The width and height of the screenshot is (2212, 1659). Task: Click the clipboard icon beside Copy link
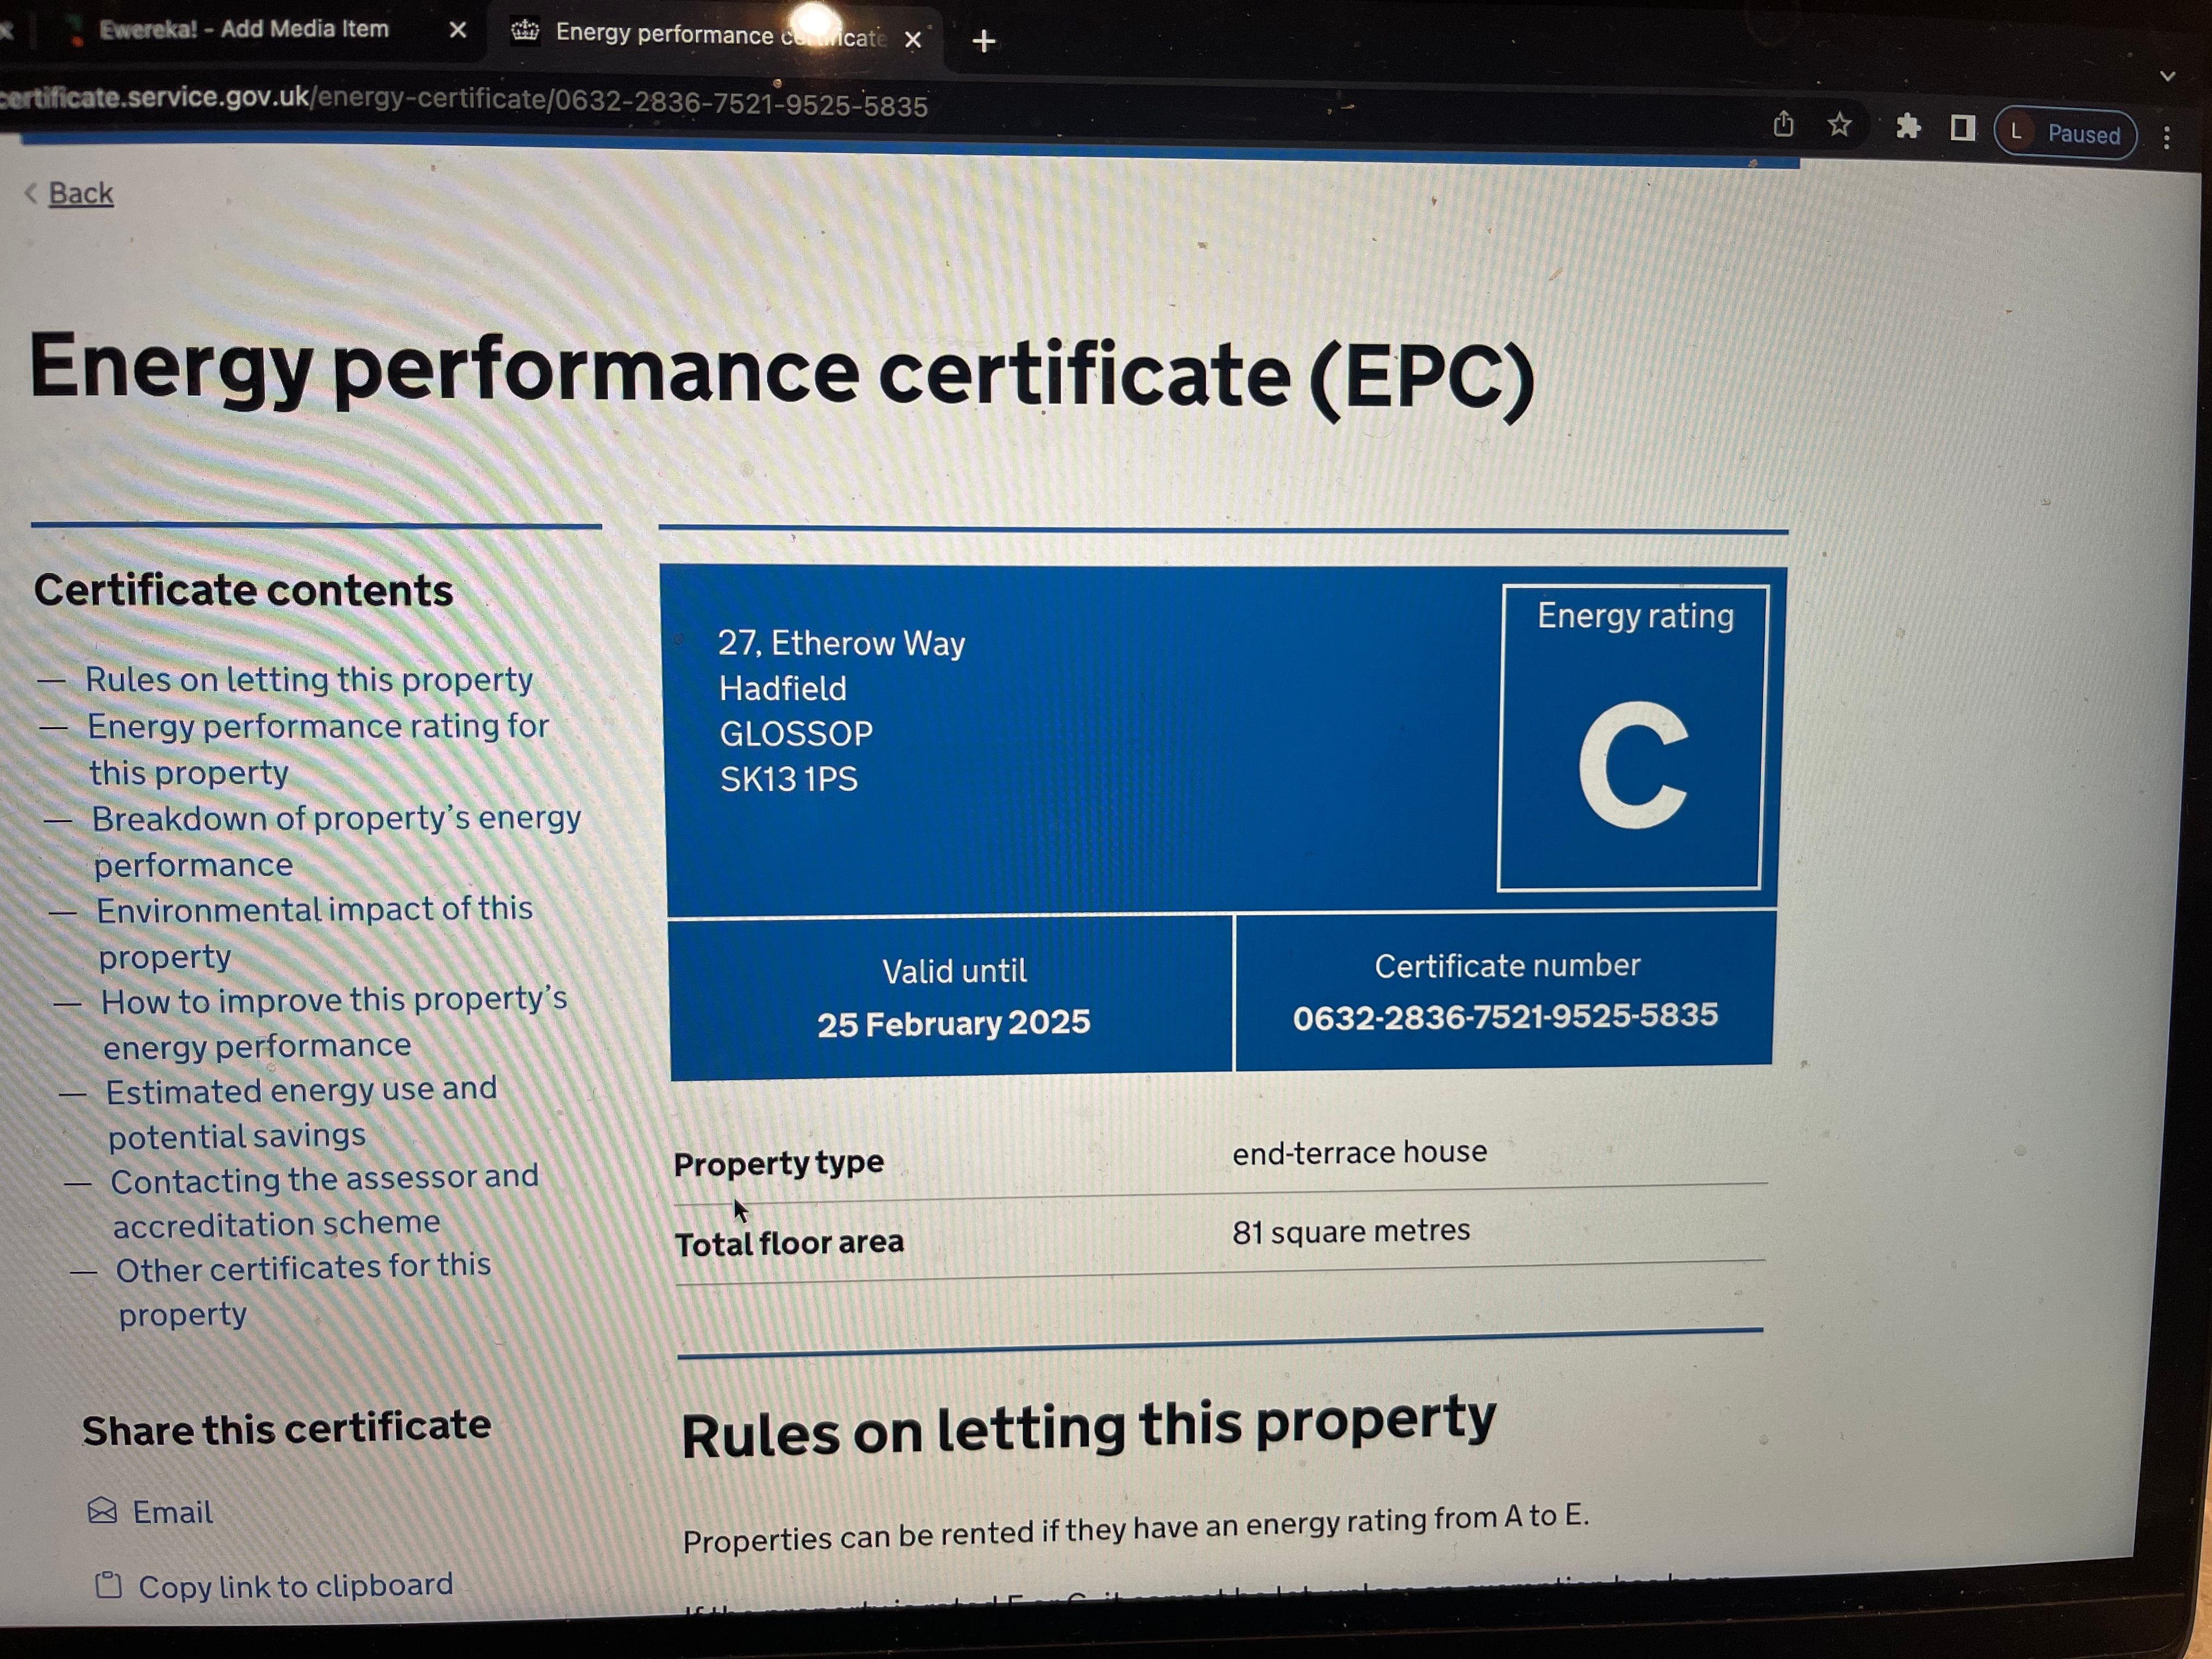(x=108, y=1586)
